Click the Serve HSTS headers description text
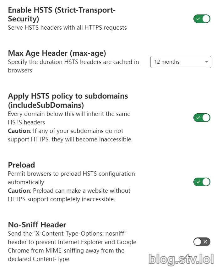Screen dimensions: 217x268 (67, 28)
